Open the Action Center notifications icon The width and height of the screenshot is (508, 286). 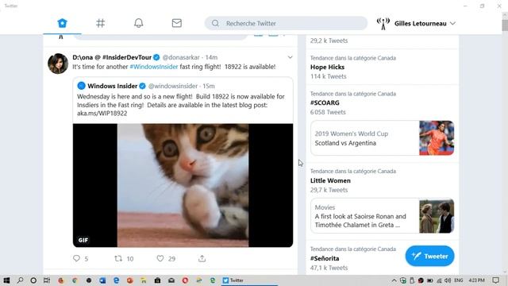(x=495, y=280)
